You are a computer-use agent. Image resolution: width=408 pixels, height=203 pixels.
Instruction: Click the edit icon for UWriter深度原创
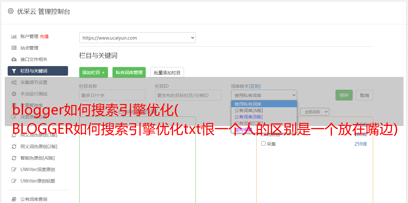click(14, 169)
